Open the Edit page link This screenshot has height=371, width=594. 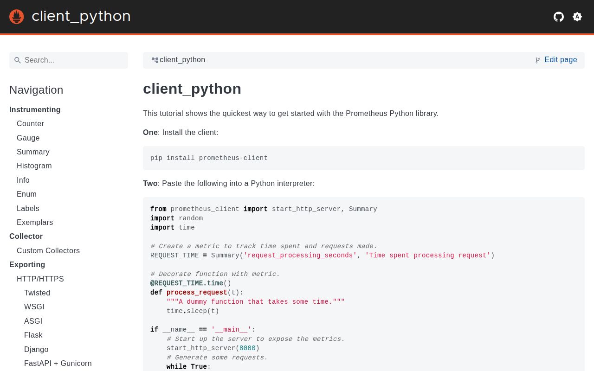click(561, 60)
